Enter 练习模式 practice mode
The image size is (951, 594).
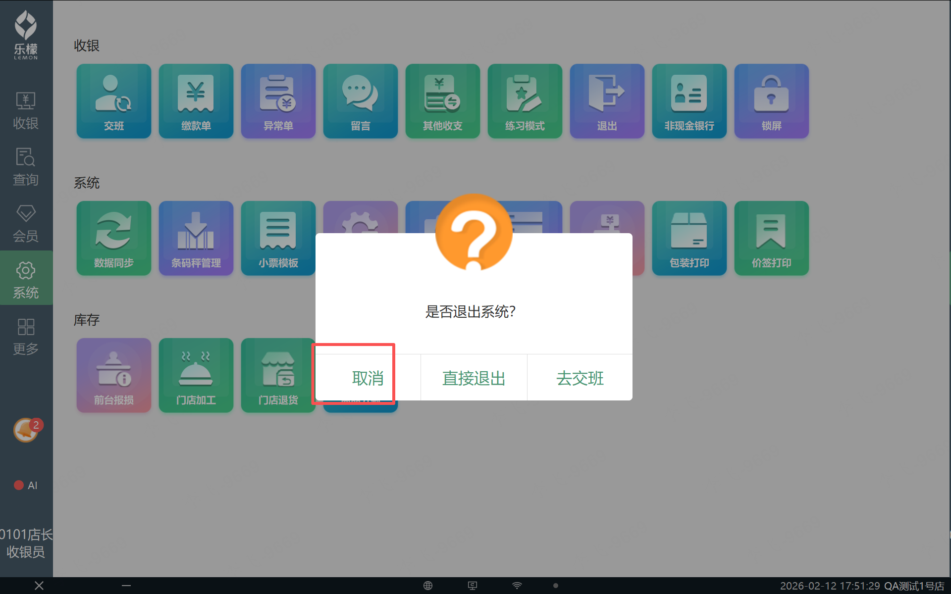point(525,101)
